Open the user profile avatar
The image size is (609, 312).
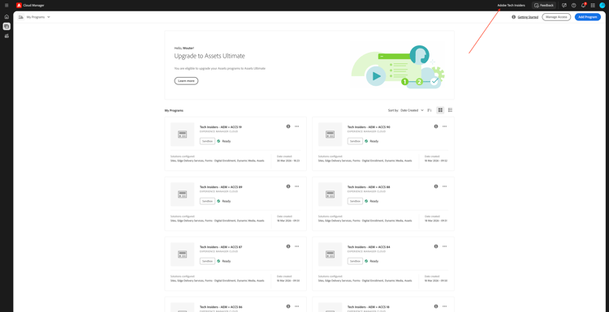(603, 6)
